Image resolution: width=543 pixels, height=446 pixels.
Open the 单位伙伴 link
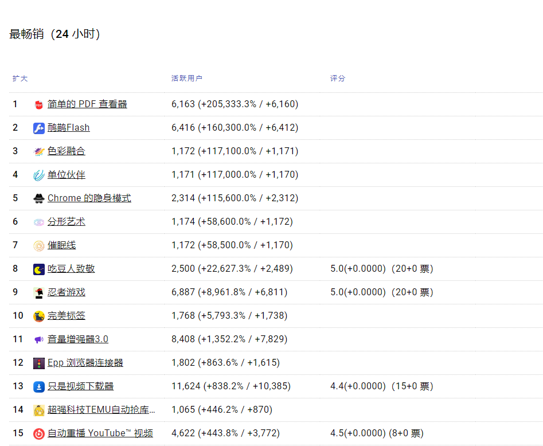[x=66, y=175]
